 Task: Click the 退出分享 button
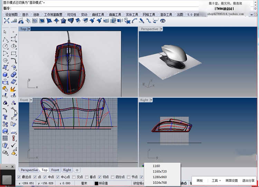tap(248, 180)
